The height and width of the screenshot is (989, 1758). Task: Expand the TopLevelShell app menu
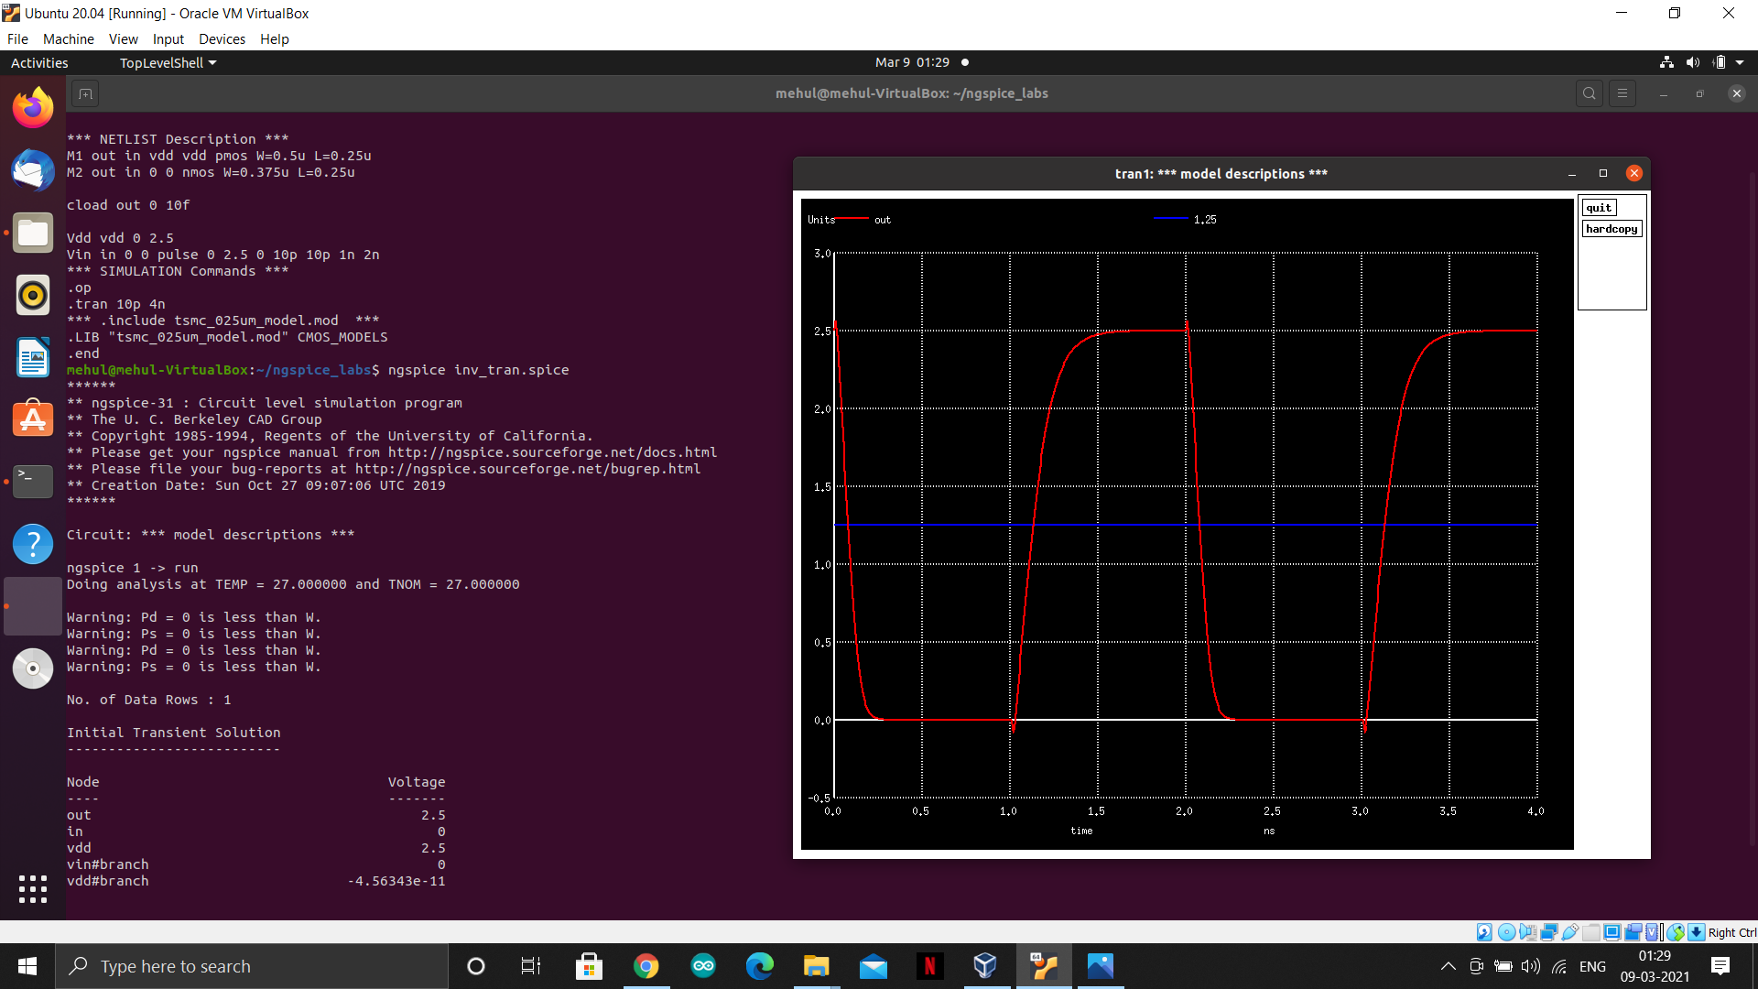[x=168, y=62]
